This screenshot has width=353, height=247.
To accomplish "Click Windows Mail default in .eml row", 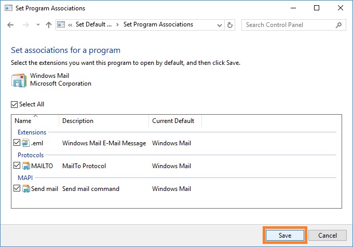I will pyautogui.click(x=171, y=143).
